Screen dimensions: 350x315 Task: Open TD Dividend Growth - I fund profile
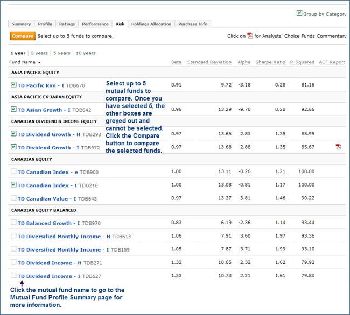pyautogui.click(x=48, y=148)
